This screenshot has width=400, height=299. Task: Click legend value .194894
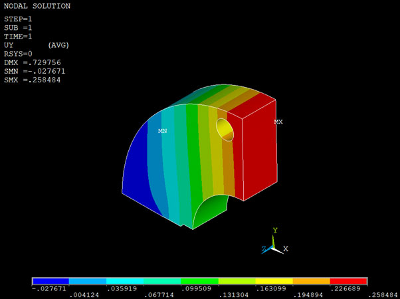[x=308, y=295]
